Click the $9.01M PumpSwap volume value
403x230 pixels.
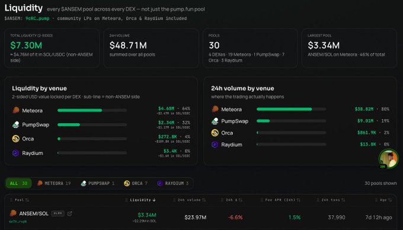pyautogui.click(x=365, y=121)
